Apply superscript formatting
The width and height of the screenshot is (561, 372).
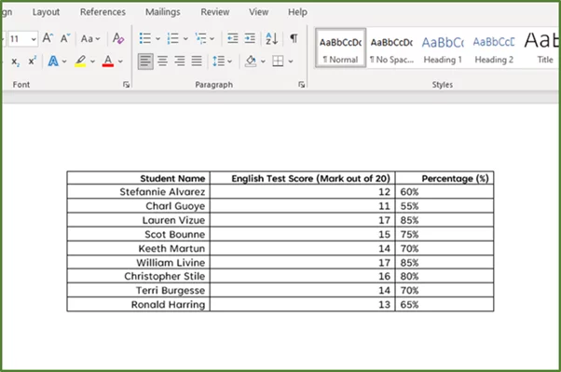tap(33, 61)
